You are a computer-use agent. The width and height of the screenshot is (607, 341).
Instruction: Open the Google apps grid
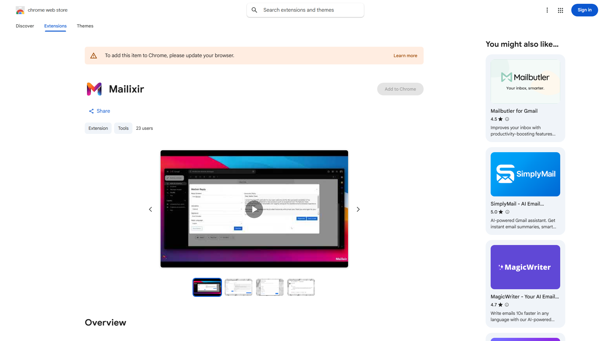tap(561, 10)
